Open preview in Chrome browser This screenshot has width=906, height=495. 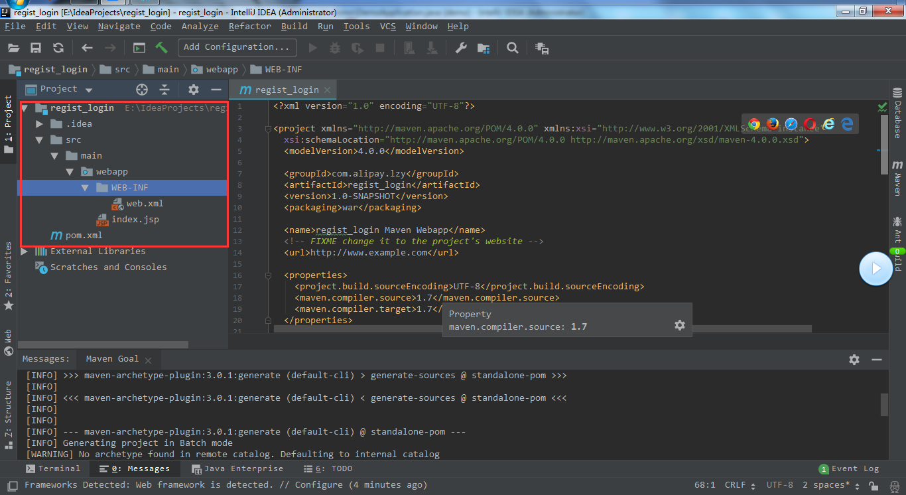tap(754, 124)
